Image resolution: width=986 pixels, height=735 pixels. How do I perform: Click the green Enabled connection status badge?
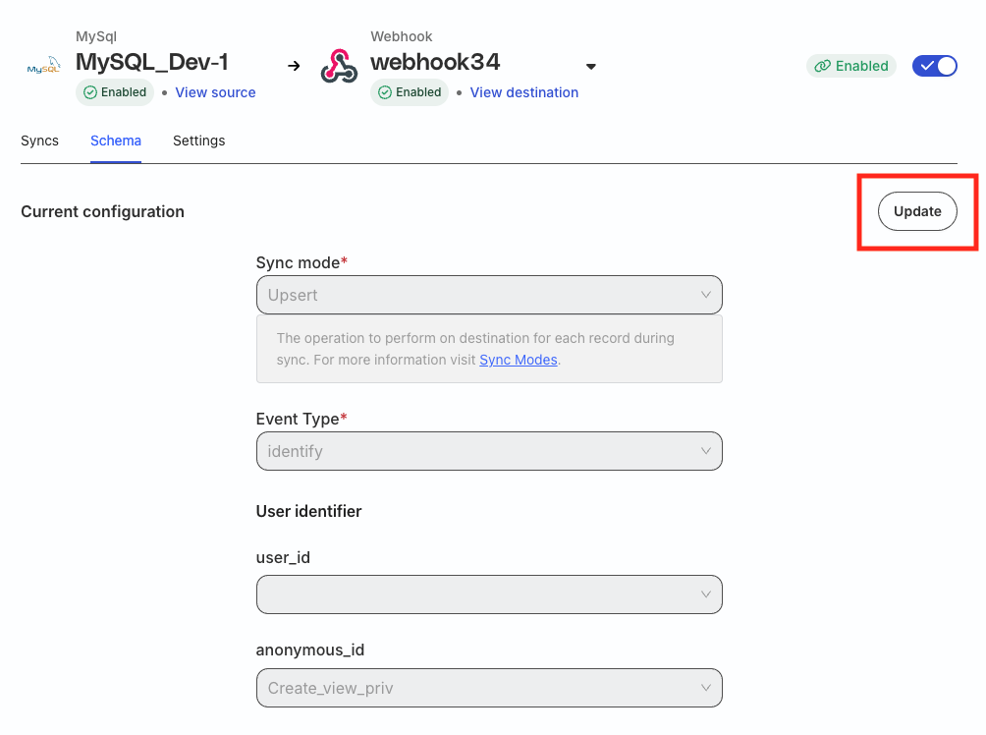click(x=850, y=66)
